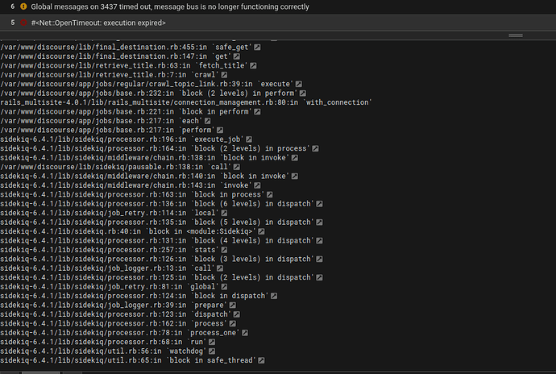Image resolution: width=556 pixels, height=374 pixels.
Task: Open source link for chain.rb:138 block in invoke
Action: pyautogui.click(x=295, y=158)
